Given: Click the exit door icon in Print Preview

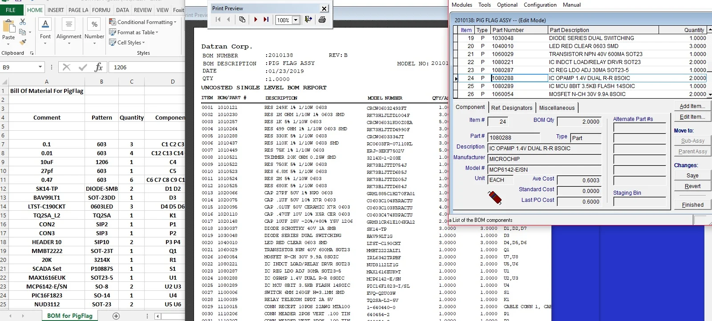Looking at the screenshot, I should [x=308, y=20].
